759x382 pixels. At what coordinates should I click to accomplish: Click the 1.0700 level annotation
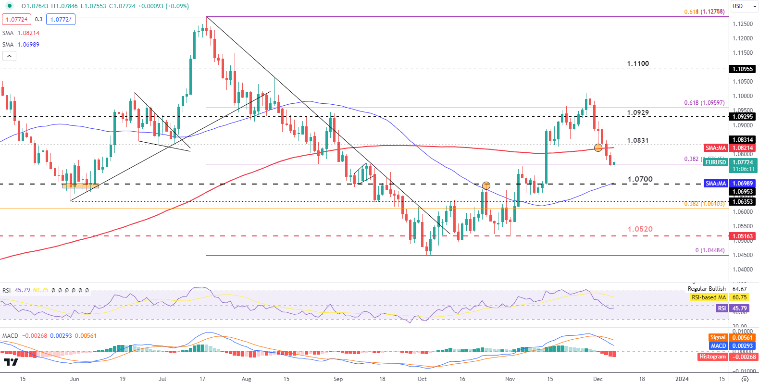(640, 179)
